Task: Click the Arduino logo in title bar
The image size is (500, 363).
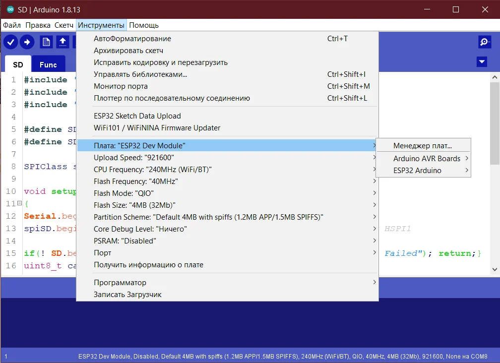Action: pyautogui.click(x=10, y=9)
